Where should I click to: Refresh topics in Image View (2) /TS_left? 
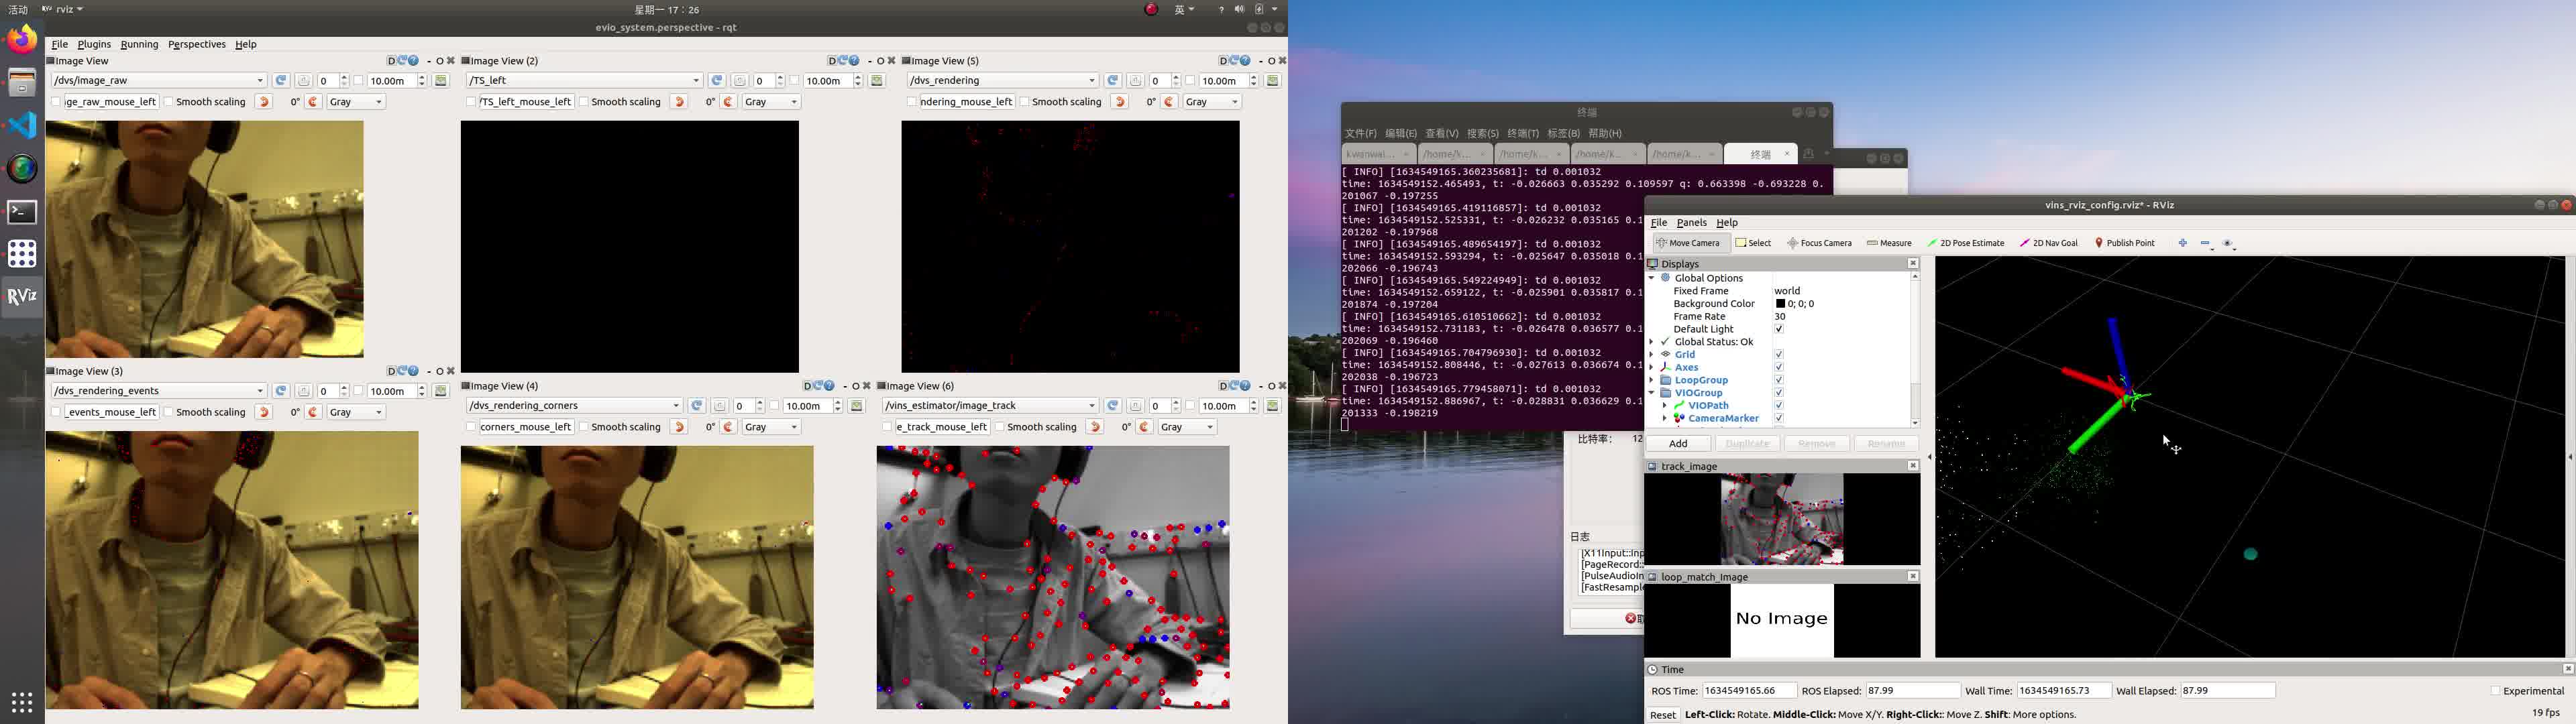pyautogui.click(x=717, y=80)
